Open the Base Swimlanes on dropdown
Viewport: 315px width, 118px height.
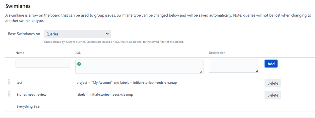pos(77,34)
